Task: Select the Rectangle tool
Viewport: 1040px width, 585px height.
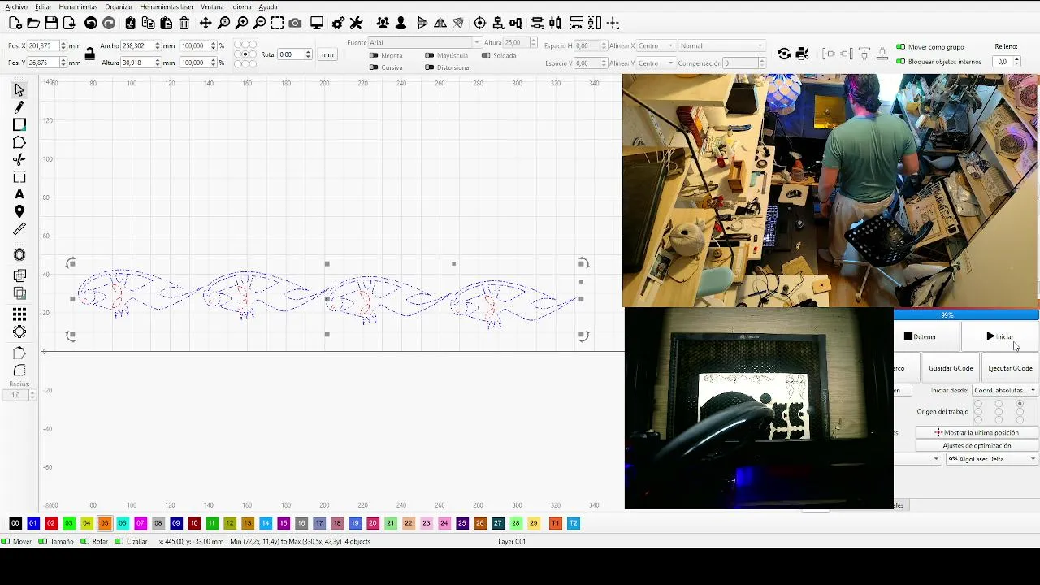Action: point(19,124)
